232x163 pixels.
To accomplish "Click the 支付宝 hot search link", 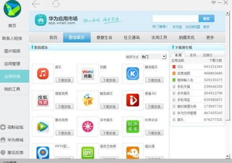I will tap(177, 27).
